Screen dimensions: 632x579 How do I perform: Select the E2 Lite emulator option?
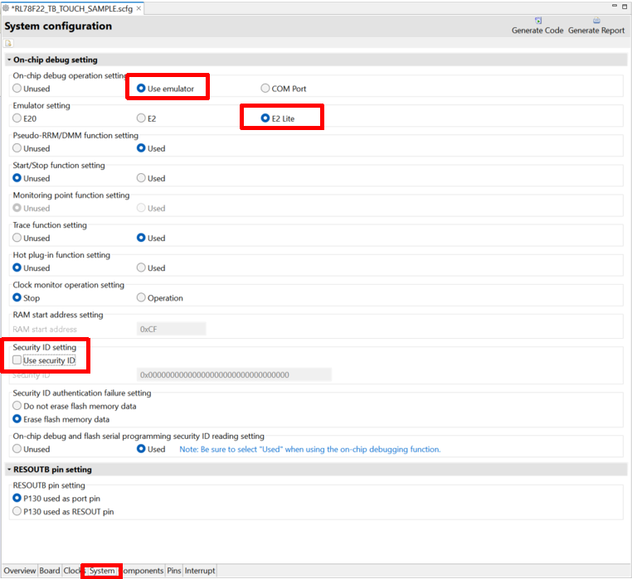pyautogui.click(x=265, y=118)
